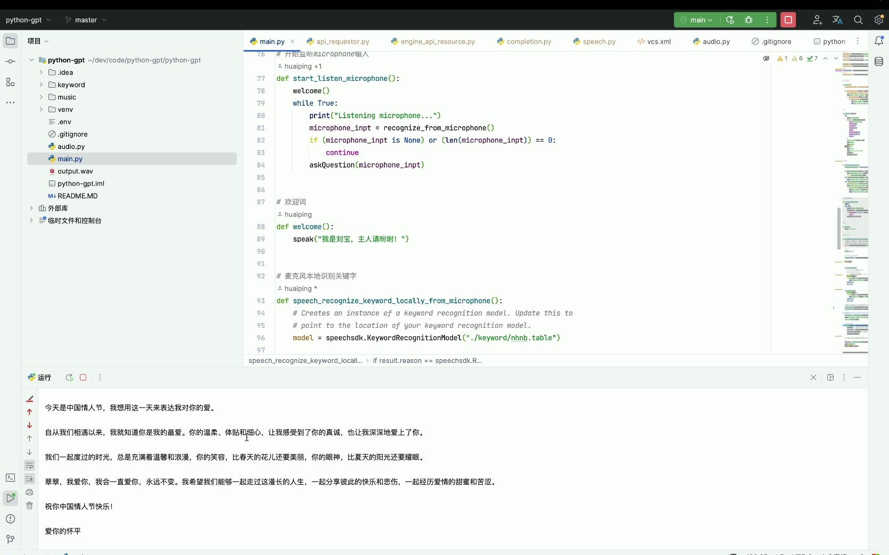Image resolution: width=889 pixels, height=555 pixels.
Task: Click the speech_recognize_keyword_locall... breadcrumb
Action: (x=306, y=361)
